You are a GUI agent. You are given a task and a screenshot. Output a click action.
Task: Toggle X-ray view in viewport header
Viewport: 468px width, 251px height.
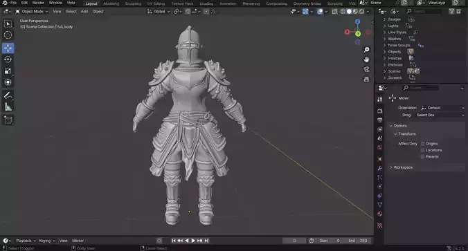pos(334,11)
